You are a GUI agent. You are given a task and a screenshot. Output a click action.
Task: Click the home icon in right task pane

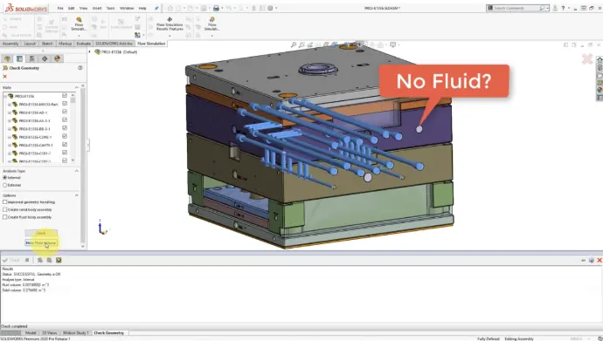click(x=600, y=60)
